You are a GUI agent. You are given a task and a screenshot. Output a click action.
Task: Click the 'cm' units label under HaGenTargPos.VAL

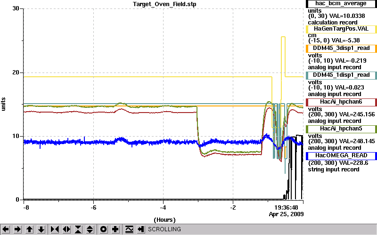tap(312, 35)
